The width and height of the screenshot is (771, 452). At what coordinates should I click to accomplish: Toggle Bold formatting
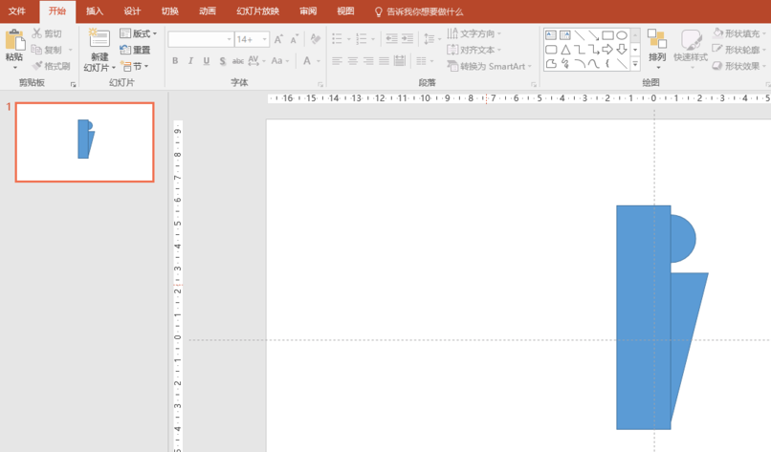175,61
